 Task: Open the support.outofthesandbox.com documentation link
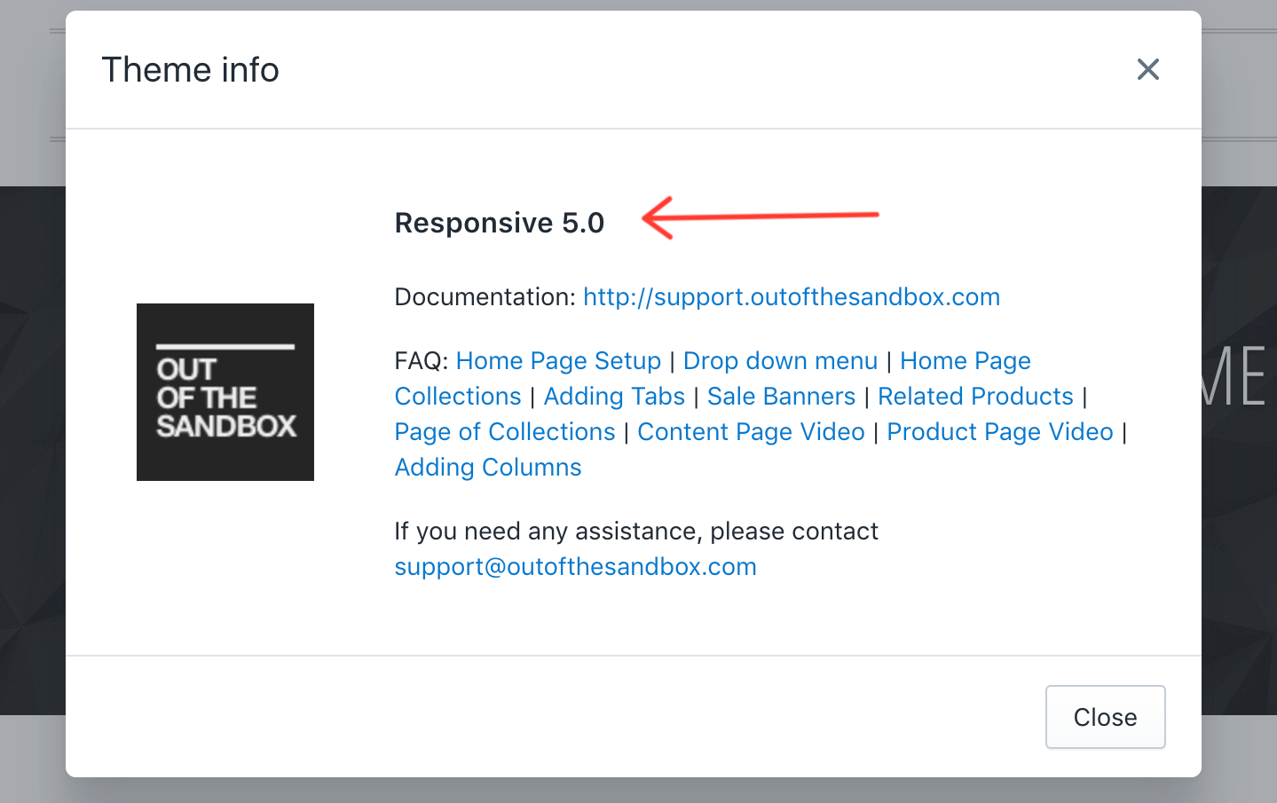pyautogui.click(x=791, y=297)
